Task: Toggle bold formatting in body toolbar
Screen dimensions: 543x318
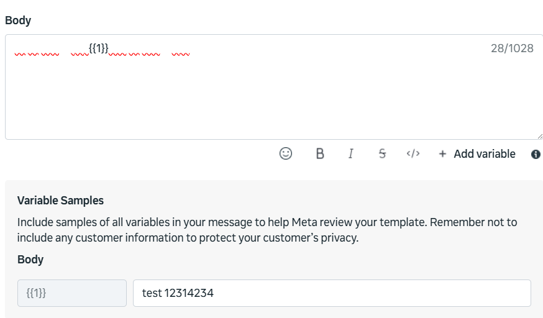Action: point(320,154)
